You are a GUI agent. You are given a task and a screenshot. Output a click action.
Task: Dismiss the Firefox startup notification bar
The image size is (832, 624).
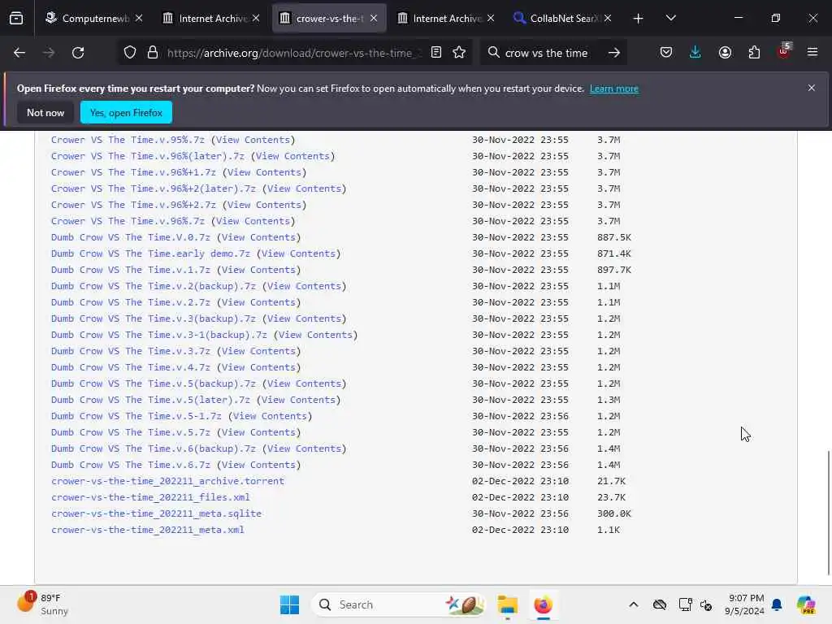click(812, 88)
